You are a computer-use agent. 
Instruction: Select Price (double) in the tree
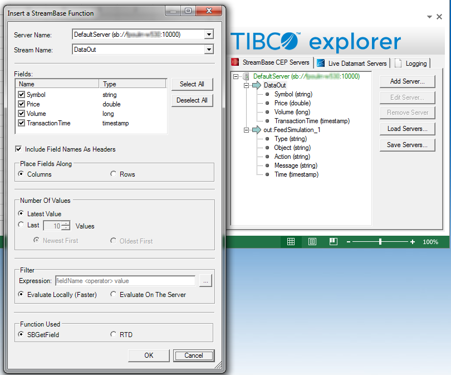coord(292,103)
